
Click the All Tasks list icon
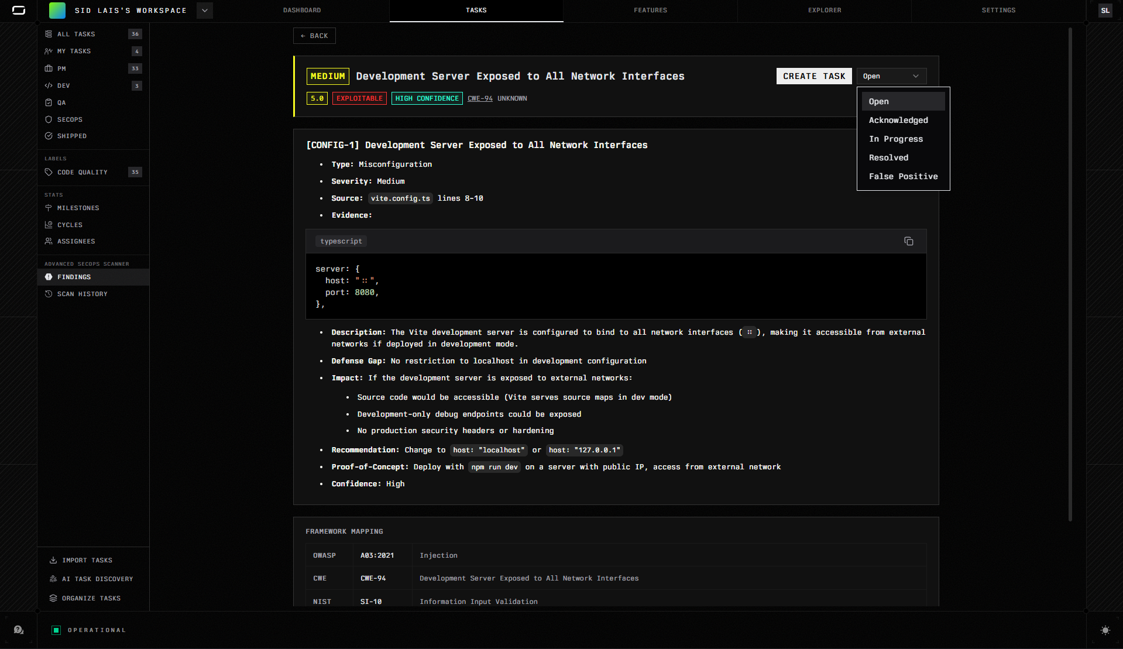coord(49,34)
